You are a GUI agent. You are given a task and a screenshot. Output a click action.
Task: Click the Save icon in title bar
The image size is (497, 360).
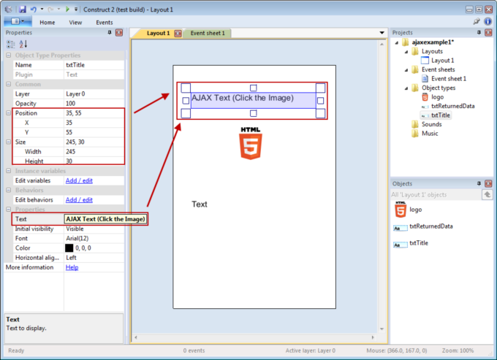click(x=22, y=9)
